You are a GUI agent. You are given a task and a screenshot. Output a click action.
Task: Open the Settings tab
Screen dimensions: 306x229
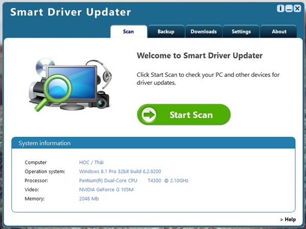(241, 32)
